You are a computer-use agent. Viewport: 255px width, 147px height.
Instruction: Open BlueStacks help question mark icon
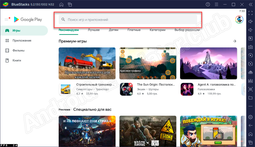(x=208, y=5)
